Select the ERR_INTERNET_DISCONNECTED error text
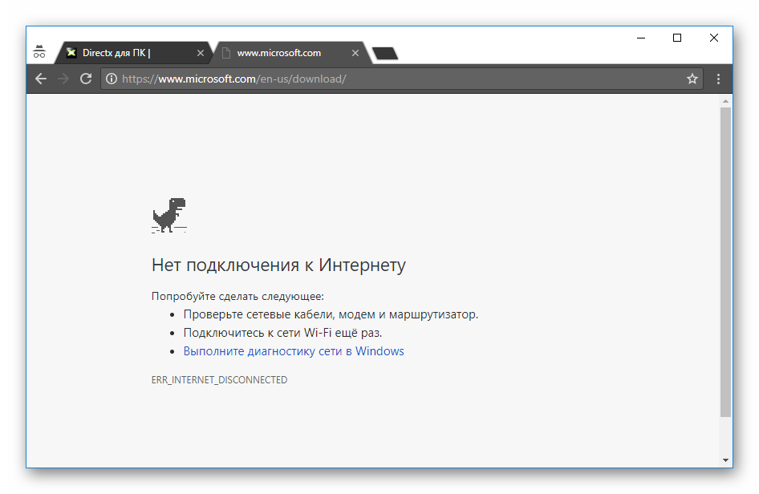Screen dimensions: 759x494 coord(218,379)
